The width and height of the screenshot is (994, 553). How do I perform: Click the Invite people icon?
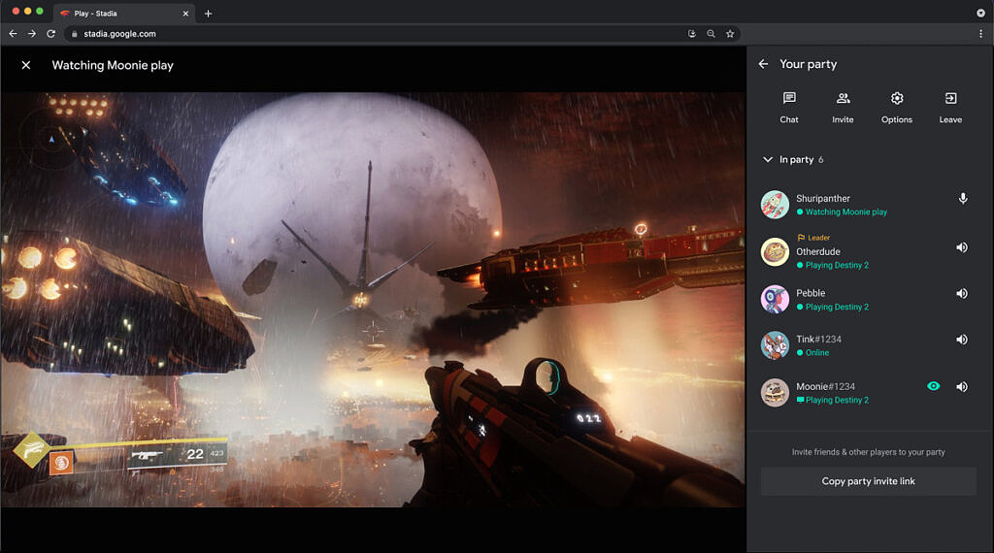point(843,107)
